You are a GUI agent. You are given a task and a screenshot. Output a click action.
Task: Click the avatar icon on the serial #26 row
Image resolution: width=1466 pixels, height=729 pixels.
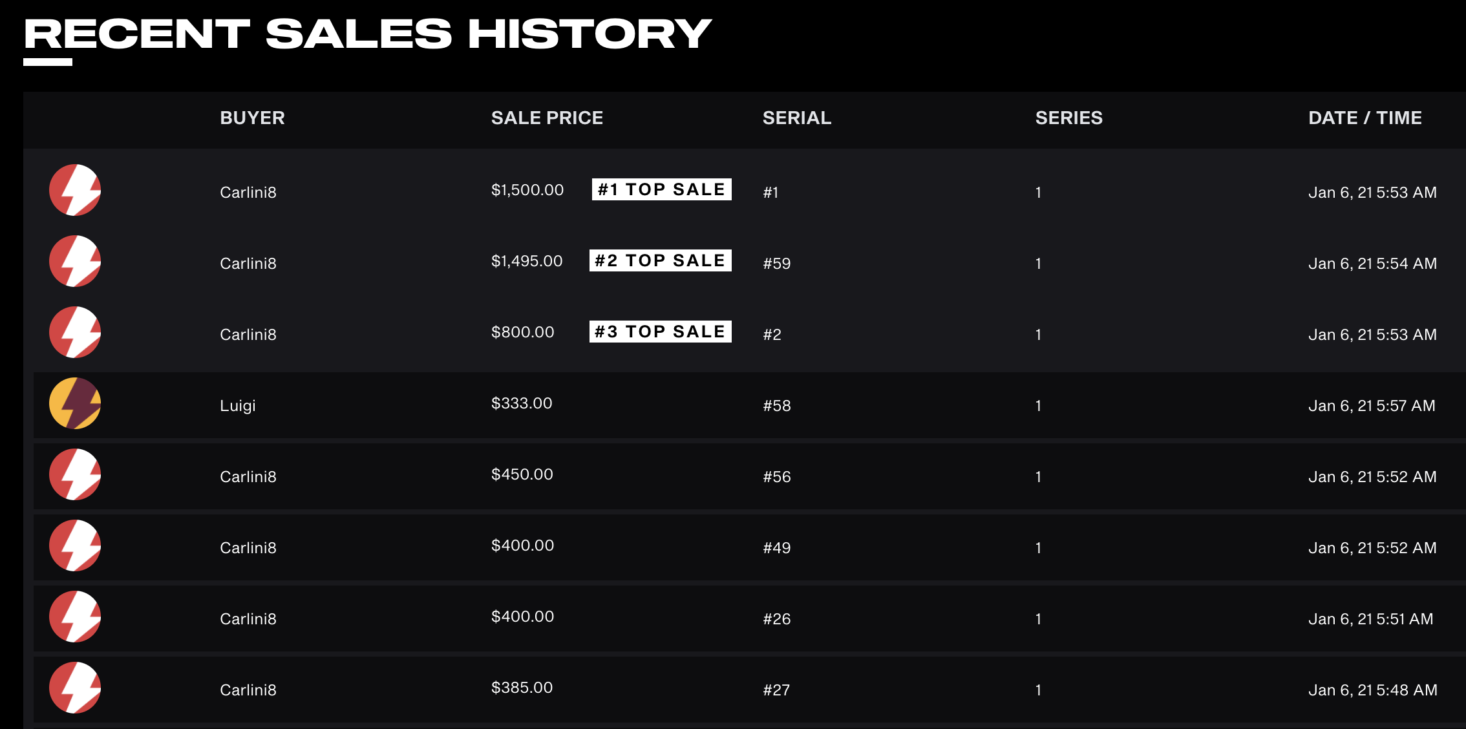(75, 617)
